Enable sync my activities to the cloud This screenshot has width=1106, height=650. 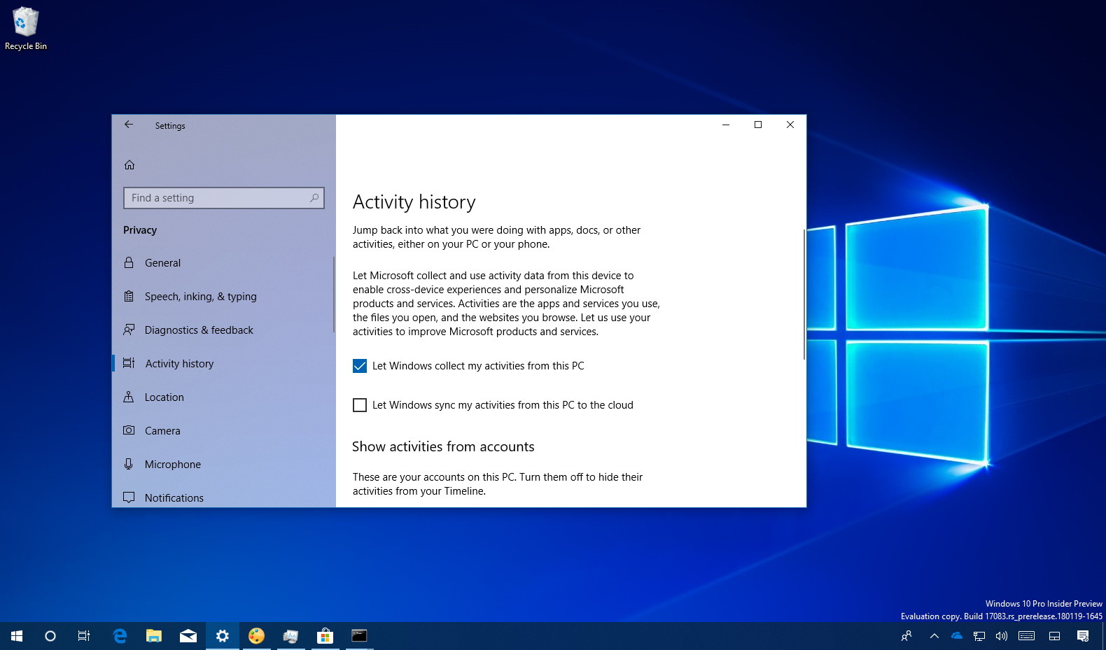[x=360, y=405]
